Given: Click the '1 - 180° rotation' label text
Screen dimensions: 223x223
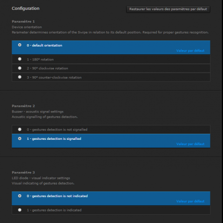Looking at the screenshot, I should point(40,59).
